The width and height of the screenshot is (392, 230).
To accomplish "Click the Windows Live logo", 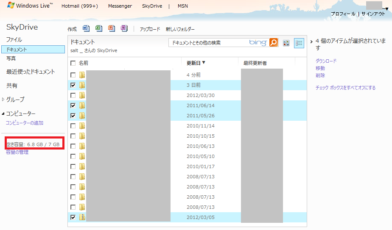I will tap(30, 6).
